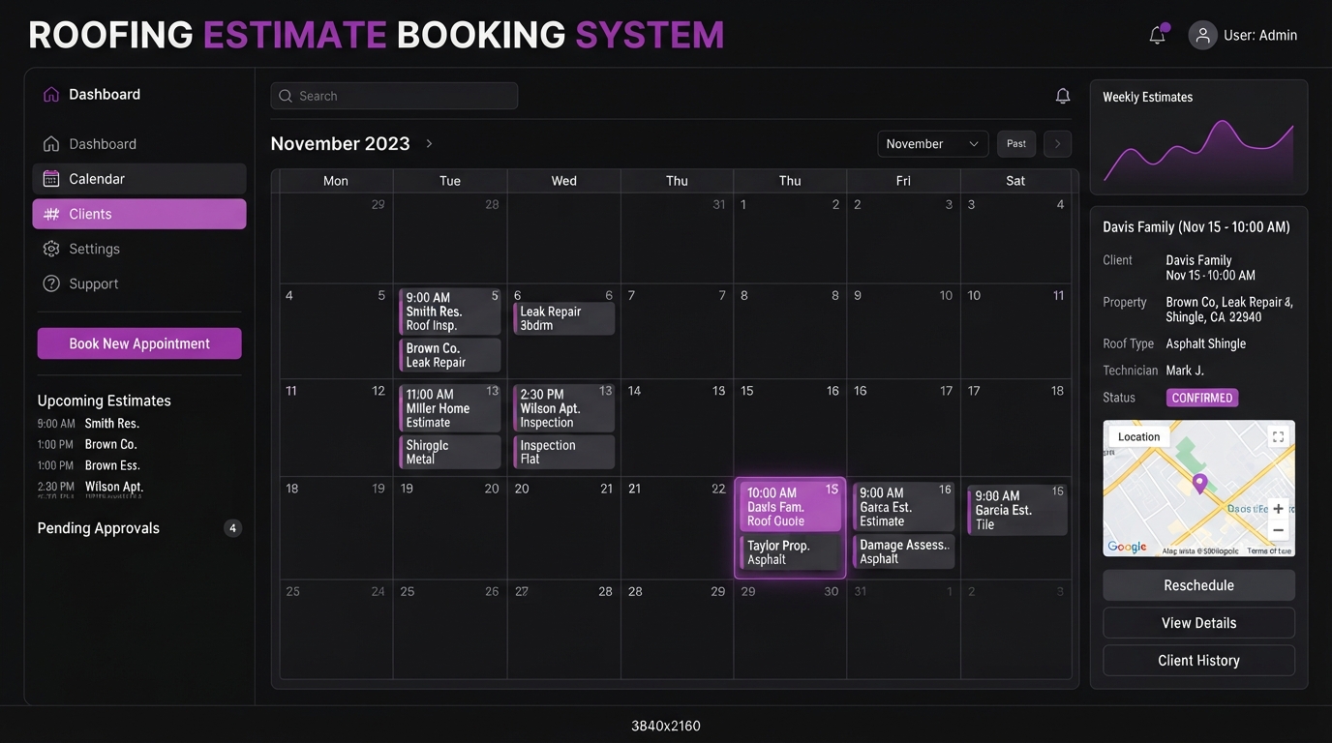Screen dimensions: 1332x743
Task: Click the Google logo on the map
Action: [x=1127, y=547]
